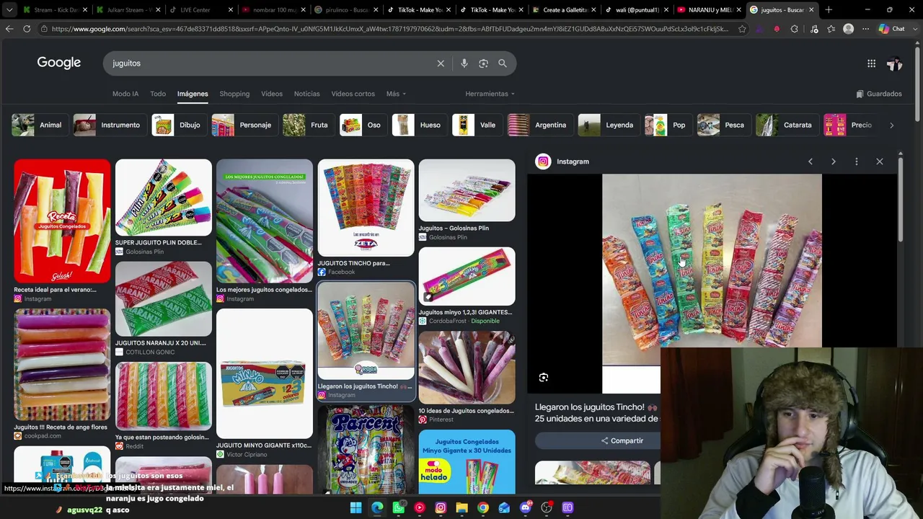Open Google Chrome from the taskbar

click(483, 508)
